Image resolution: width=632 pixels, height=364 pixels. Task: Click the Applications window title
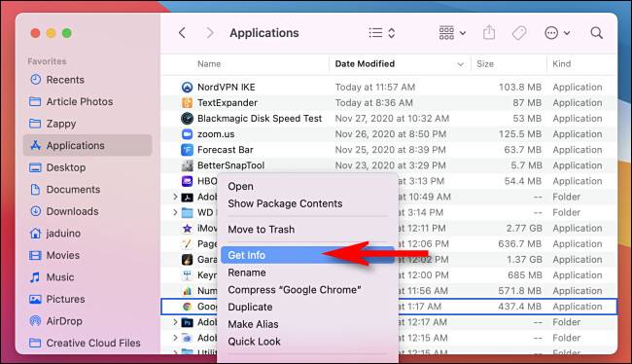point(264,33)
